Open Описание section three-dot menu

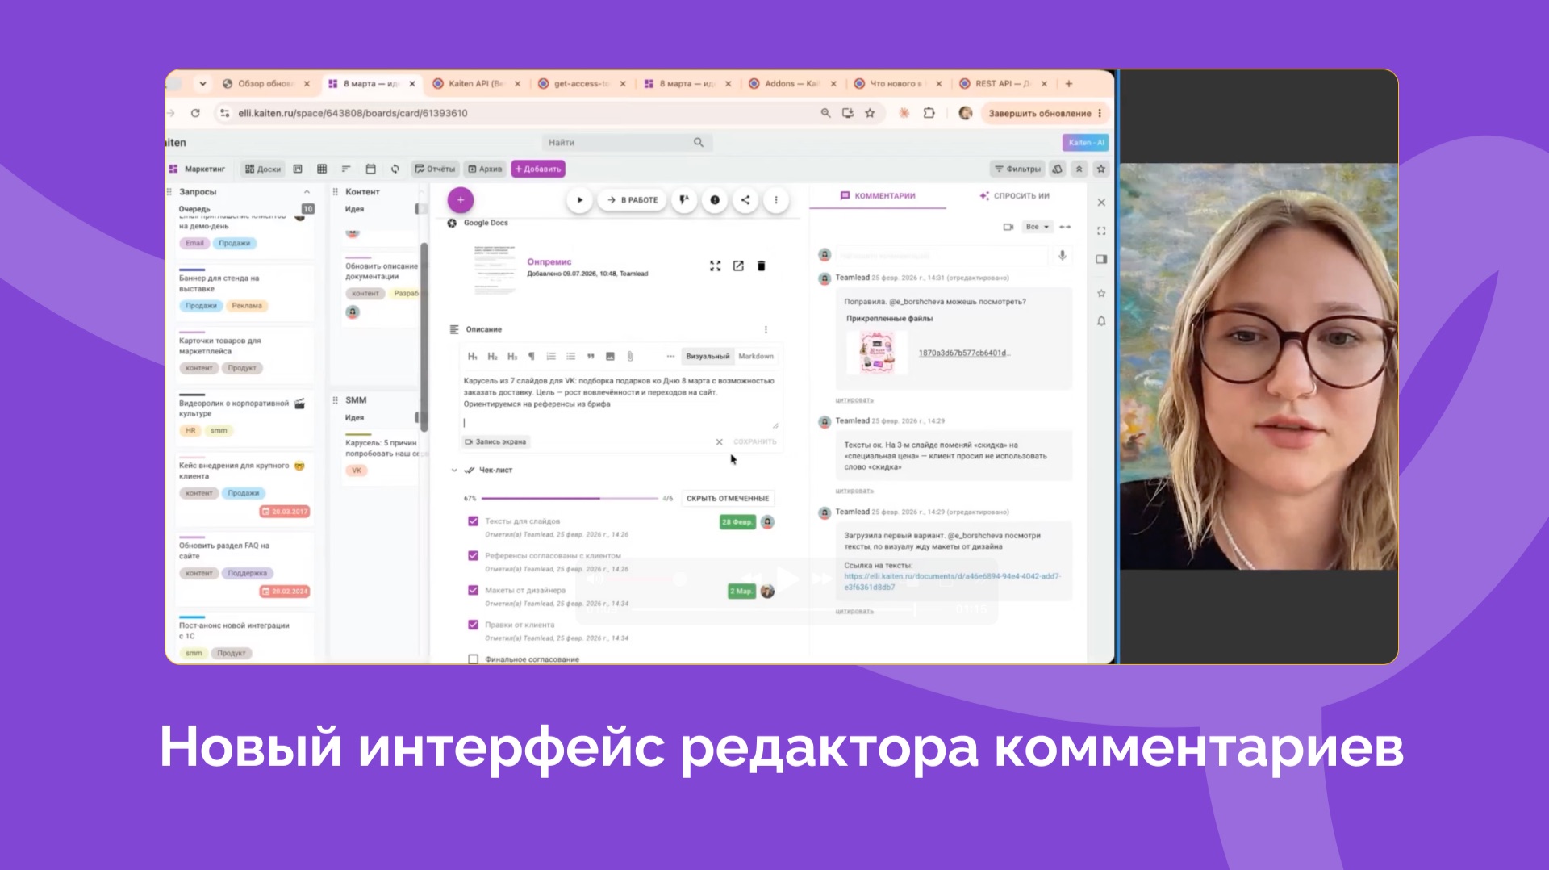pyautogui.click(x=766, y=329)
